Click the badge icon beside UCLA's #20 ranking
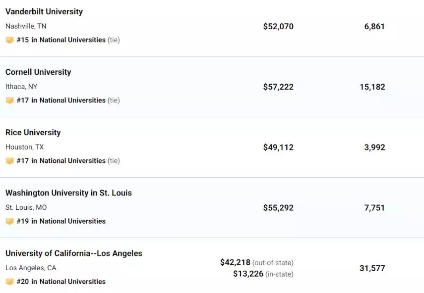The image size is (424, 293). 9,282
